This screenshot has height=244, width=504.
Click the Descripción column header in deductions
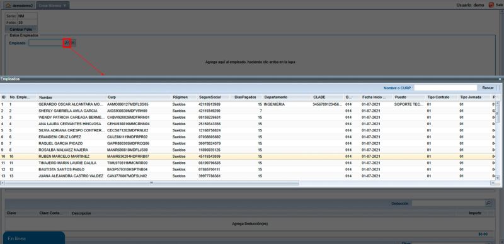tap(81, 213)
